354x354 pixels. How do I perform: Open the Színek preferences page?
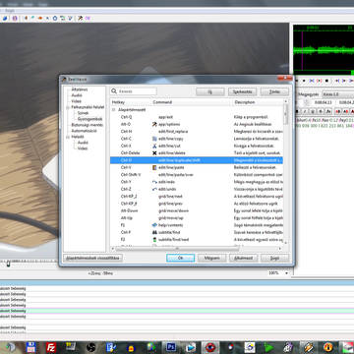pos(83,113)
